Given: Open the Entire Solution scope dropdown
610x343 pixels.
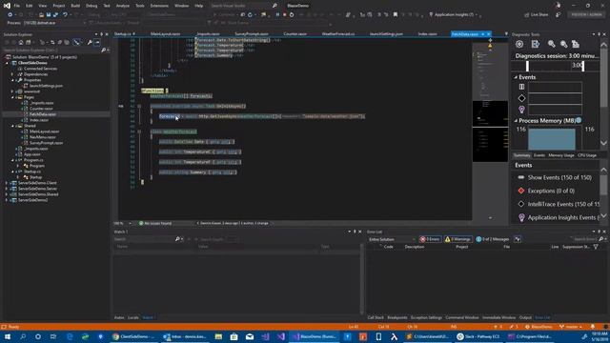Looking at the screenshot, I should click(392, 239).
